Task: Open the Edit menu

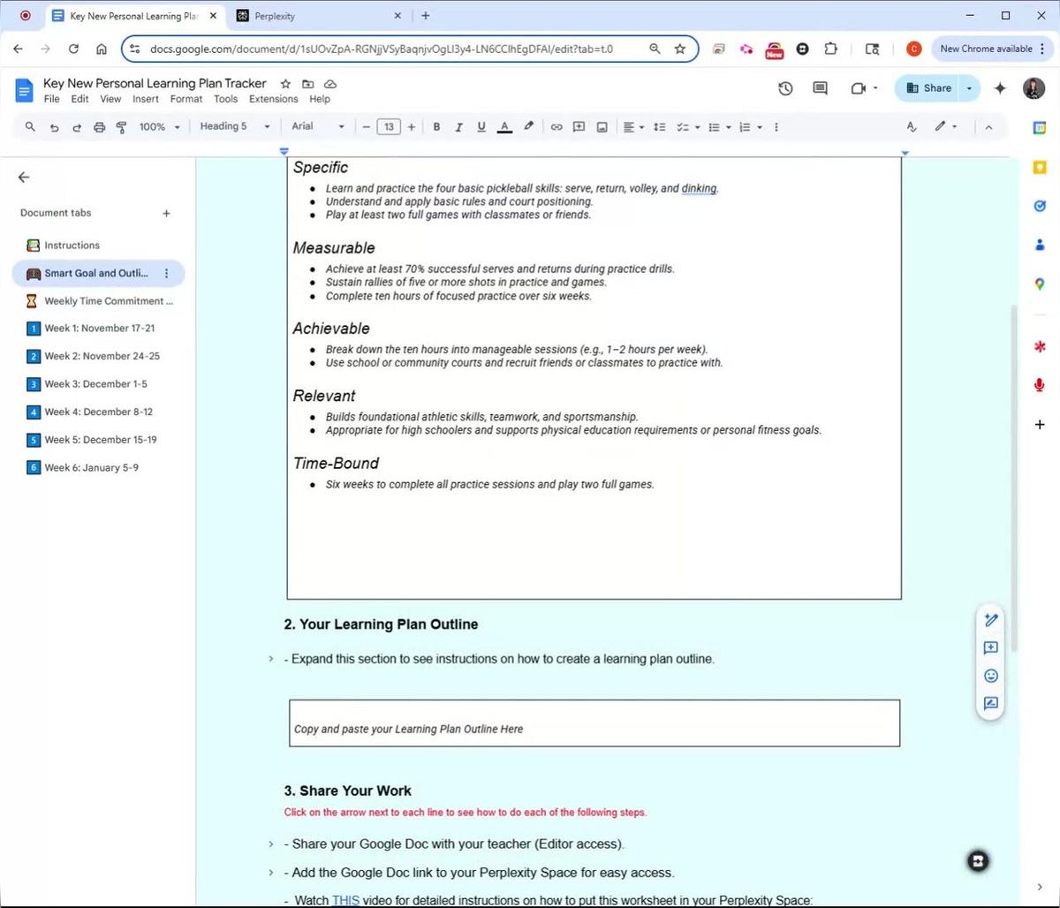Action: coord(79,99)
